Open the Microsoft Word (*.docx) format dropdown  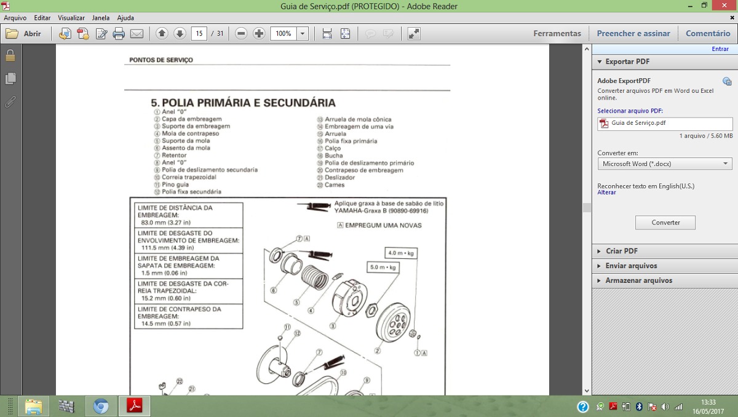pos(665,164)
